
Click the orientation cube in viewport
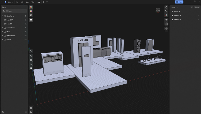point(158,11)
